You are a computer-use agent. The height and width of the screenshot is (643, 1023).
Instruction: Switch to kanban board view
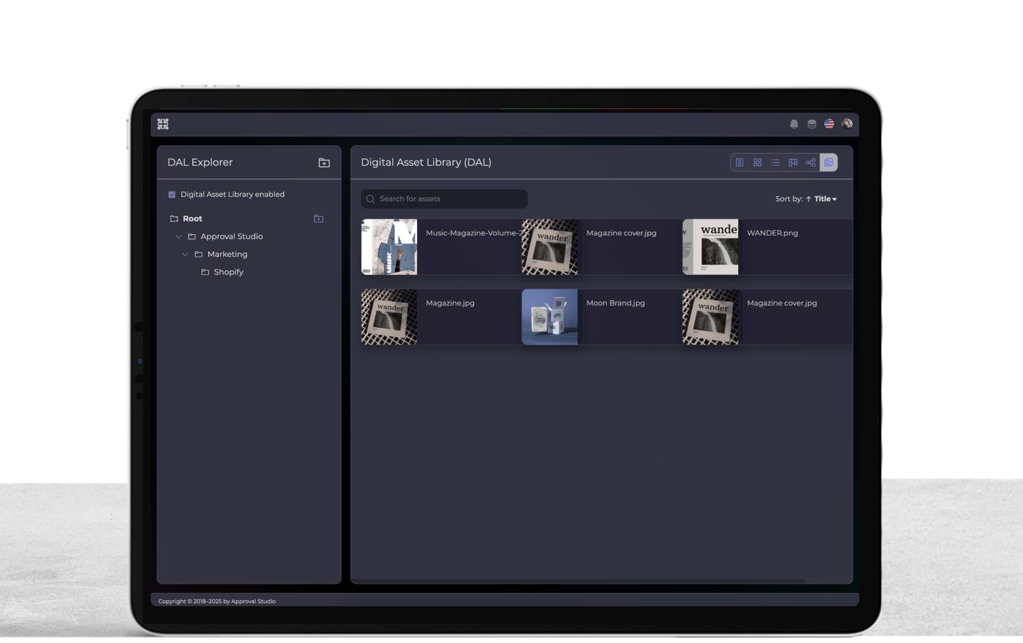click(x=793, y=163)
